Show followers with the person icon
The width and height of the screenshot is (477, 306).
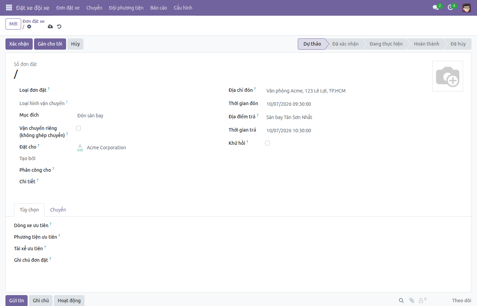(x=421, y=301)
